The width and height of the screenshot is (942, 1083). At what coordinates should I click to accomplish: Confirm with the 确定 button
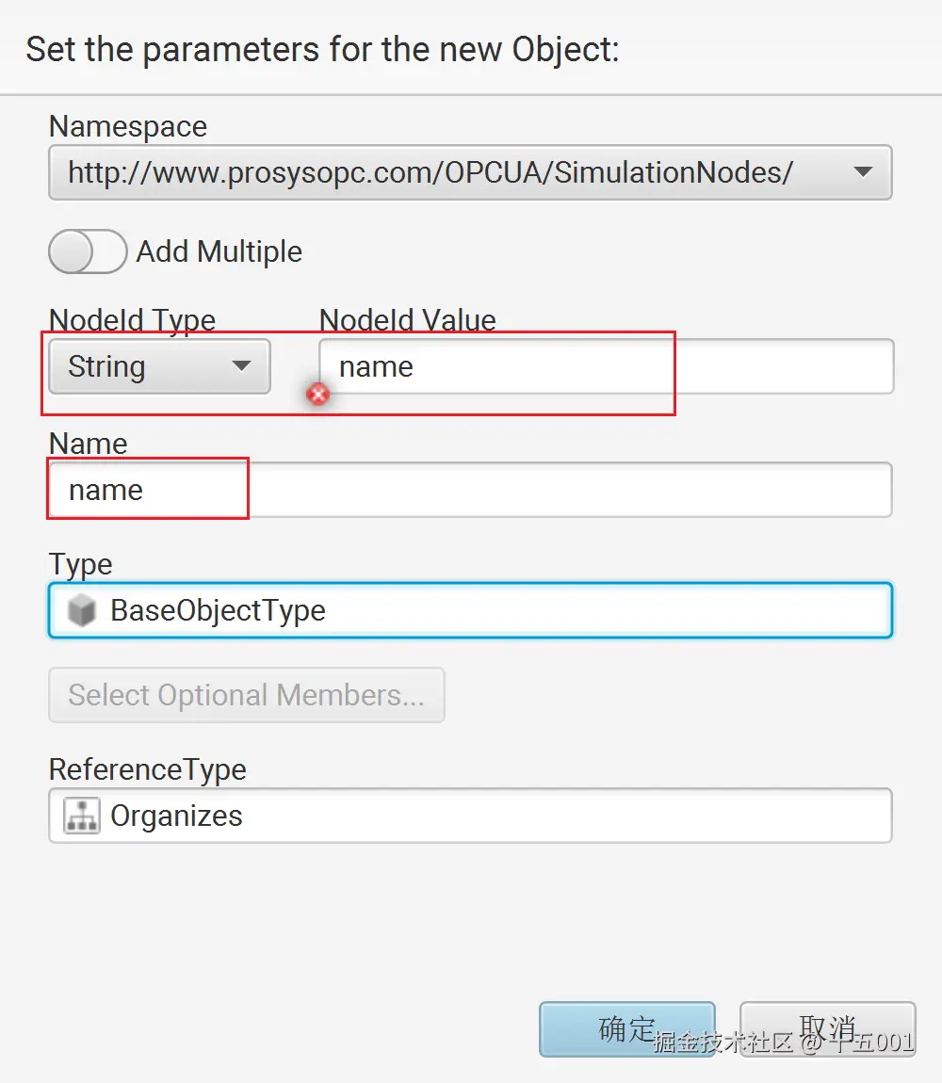tap(626, 1028)
